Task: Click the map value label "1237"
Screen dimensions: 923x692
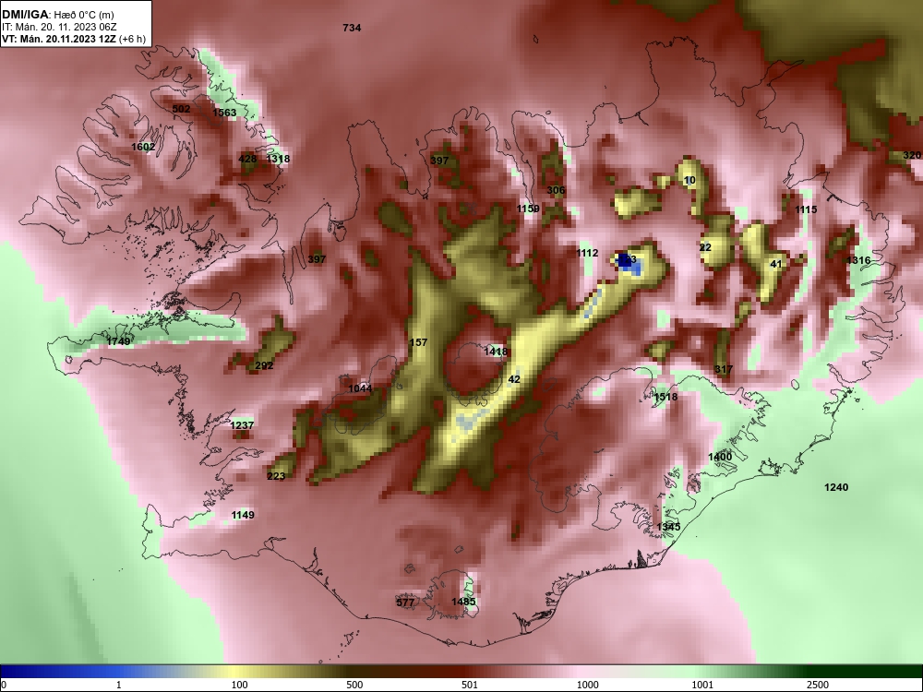Action: (242, 424)
